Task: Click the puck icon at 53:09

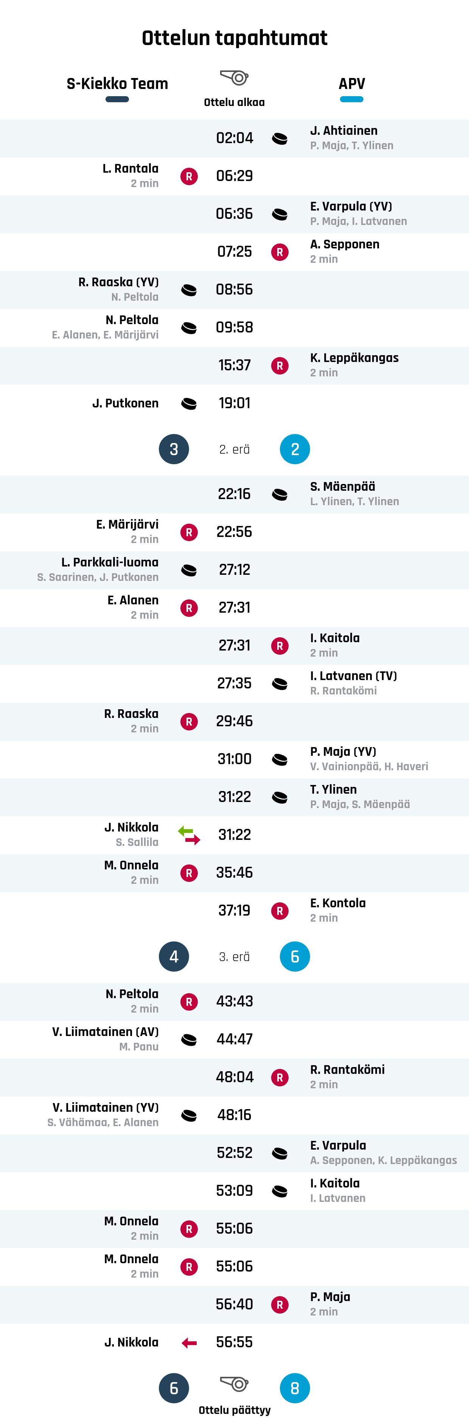Action: coord(280,1191)
